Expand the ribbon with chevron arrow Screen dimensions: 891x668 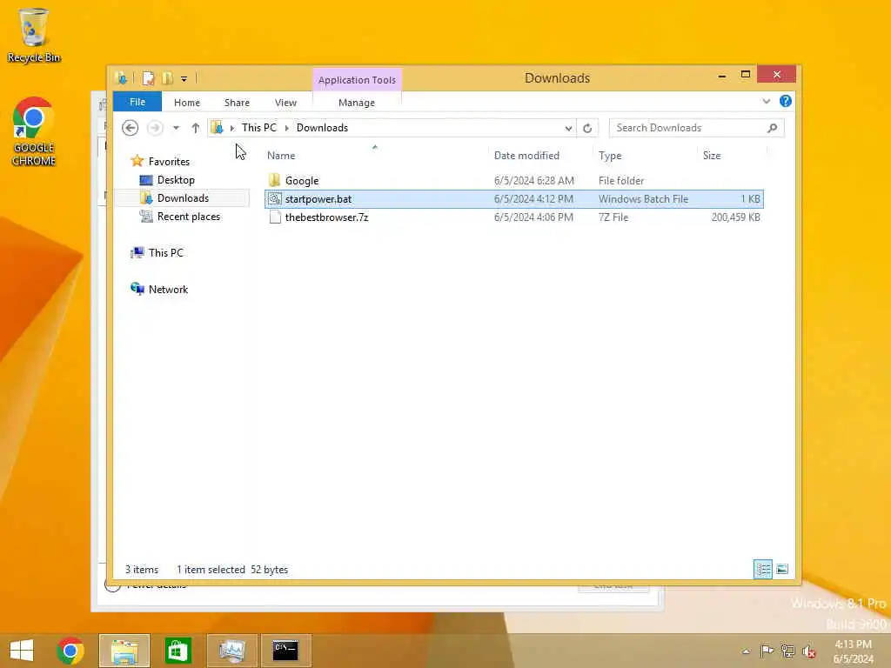point(767,102)
